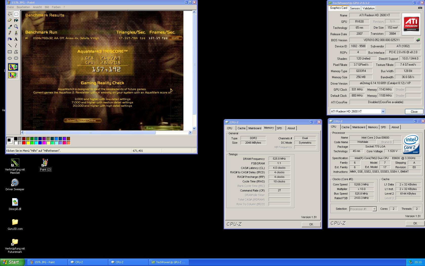Open SPD tab in the Memory CPU-Z window
This screenshot has height=266, width=425.
(279, 128)
